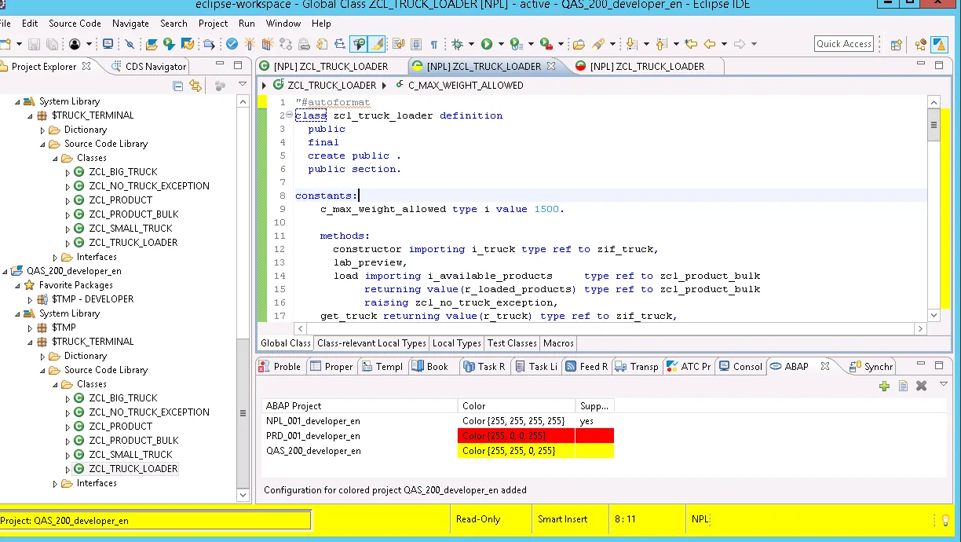Open the ATC Pr bottom view tab
Image resolution: width=961 pixels, height=542 pixels.
688,366
